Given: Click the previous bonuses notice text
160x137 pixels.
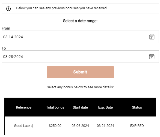Looking at the screenshot, I should click(x=62, y=8).
